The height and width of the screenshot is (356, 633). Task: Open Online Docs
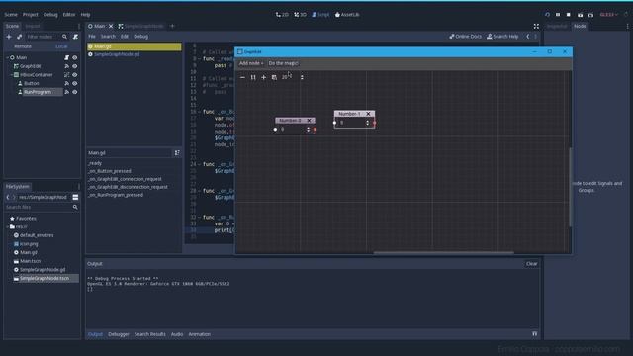(x=466, y=37)
